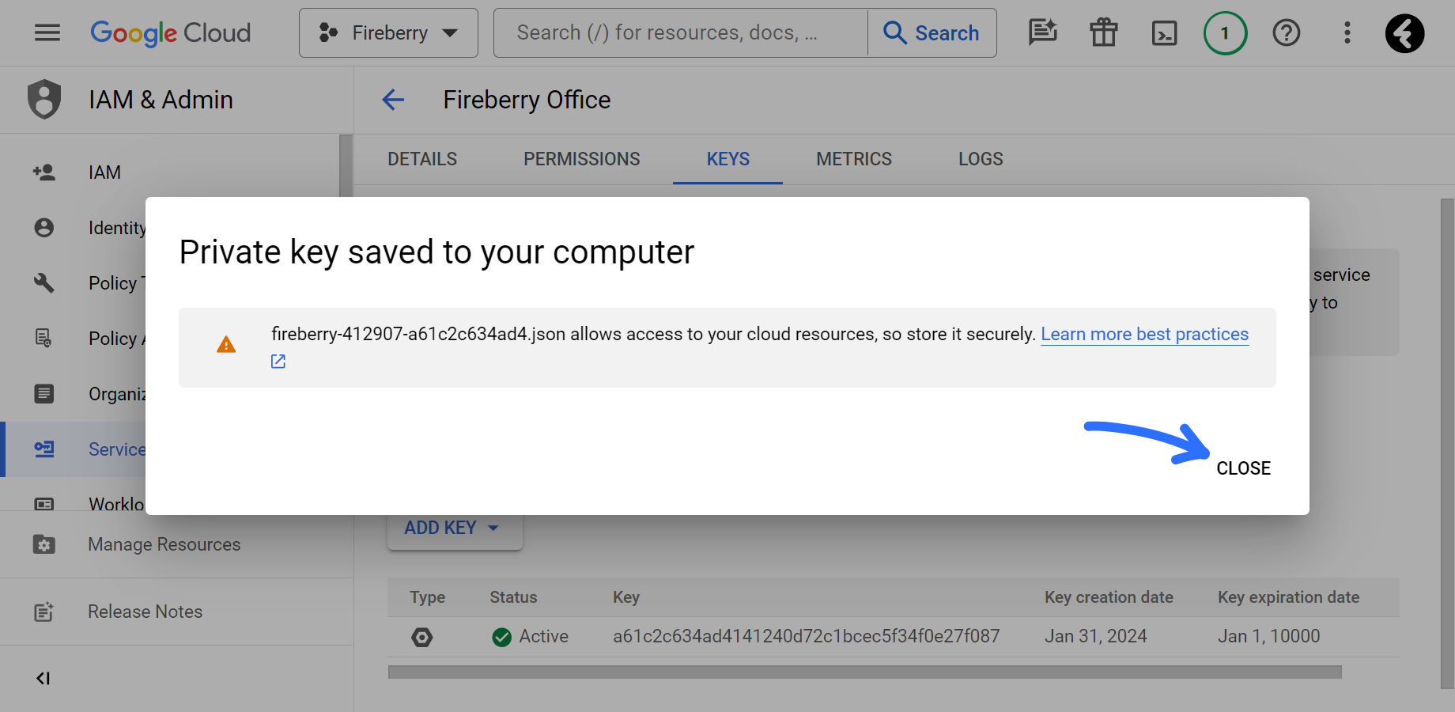The width and height of the screenshot is (1455, 712).
Task: Click the Google Cloud logo
Action: (x=171, y=32)
